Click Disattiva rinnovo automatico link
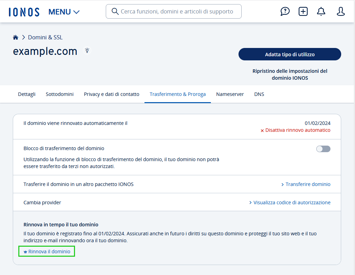The height and width of the screenshot is (275, 355). 295,130
